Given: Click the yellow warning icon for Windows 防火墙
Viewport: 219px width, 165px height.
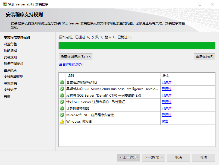Looking at the screenshot, I should [x=62, y=122].
